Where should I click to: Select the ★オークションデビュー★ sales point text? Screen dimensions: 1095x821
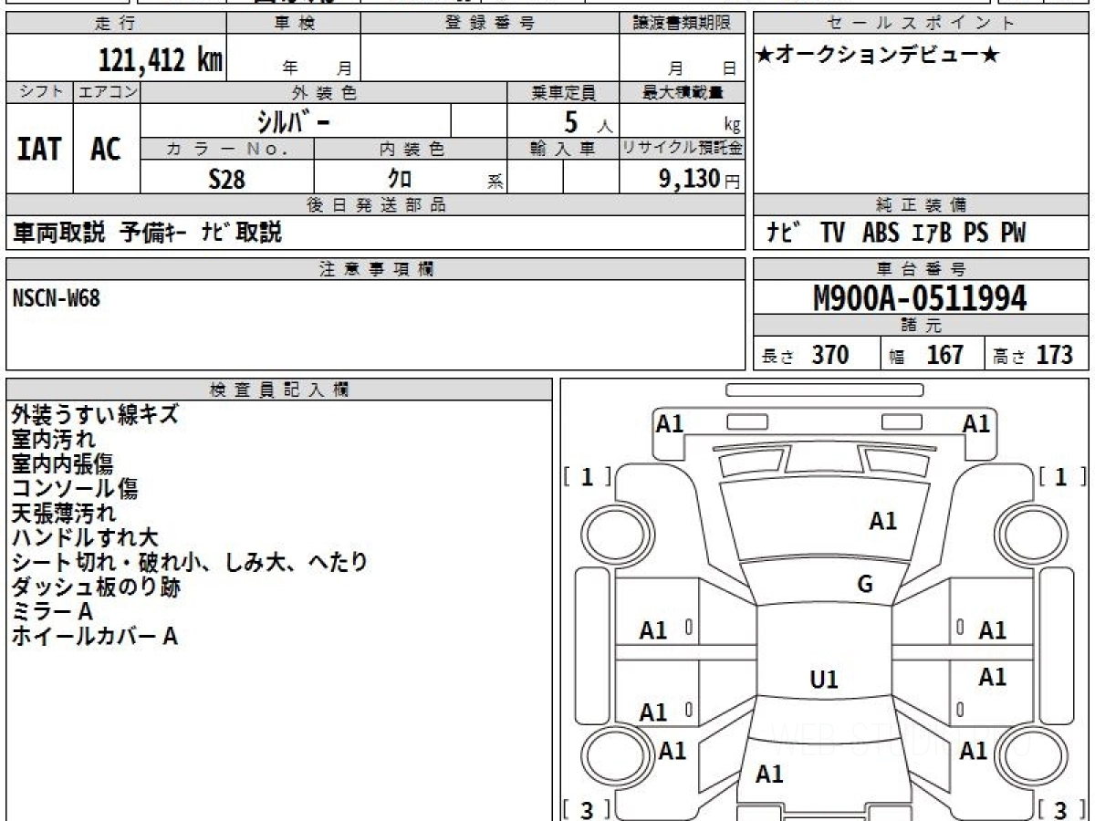pyautogui.click(x=878, y=55)
